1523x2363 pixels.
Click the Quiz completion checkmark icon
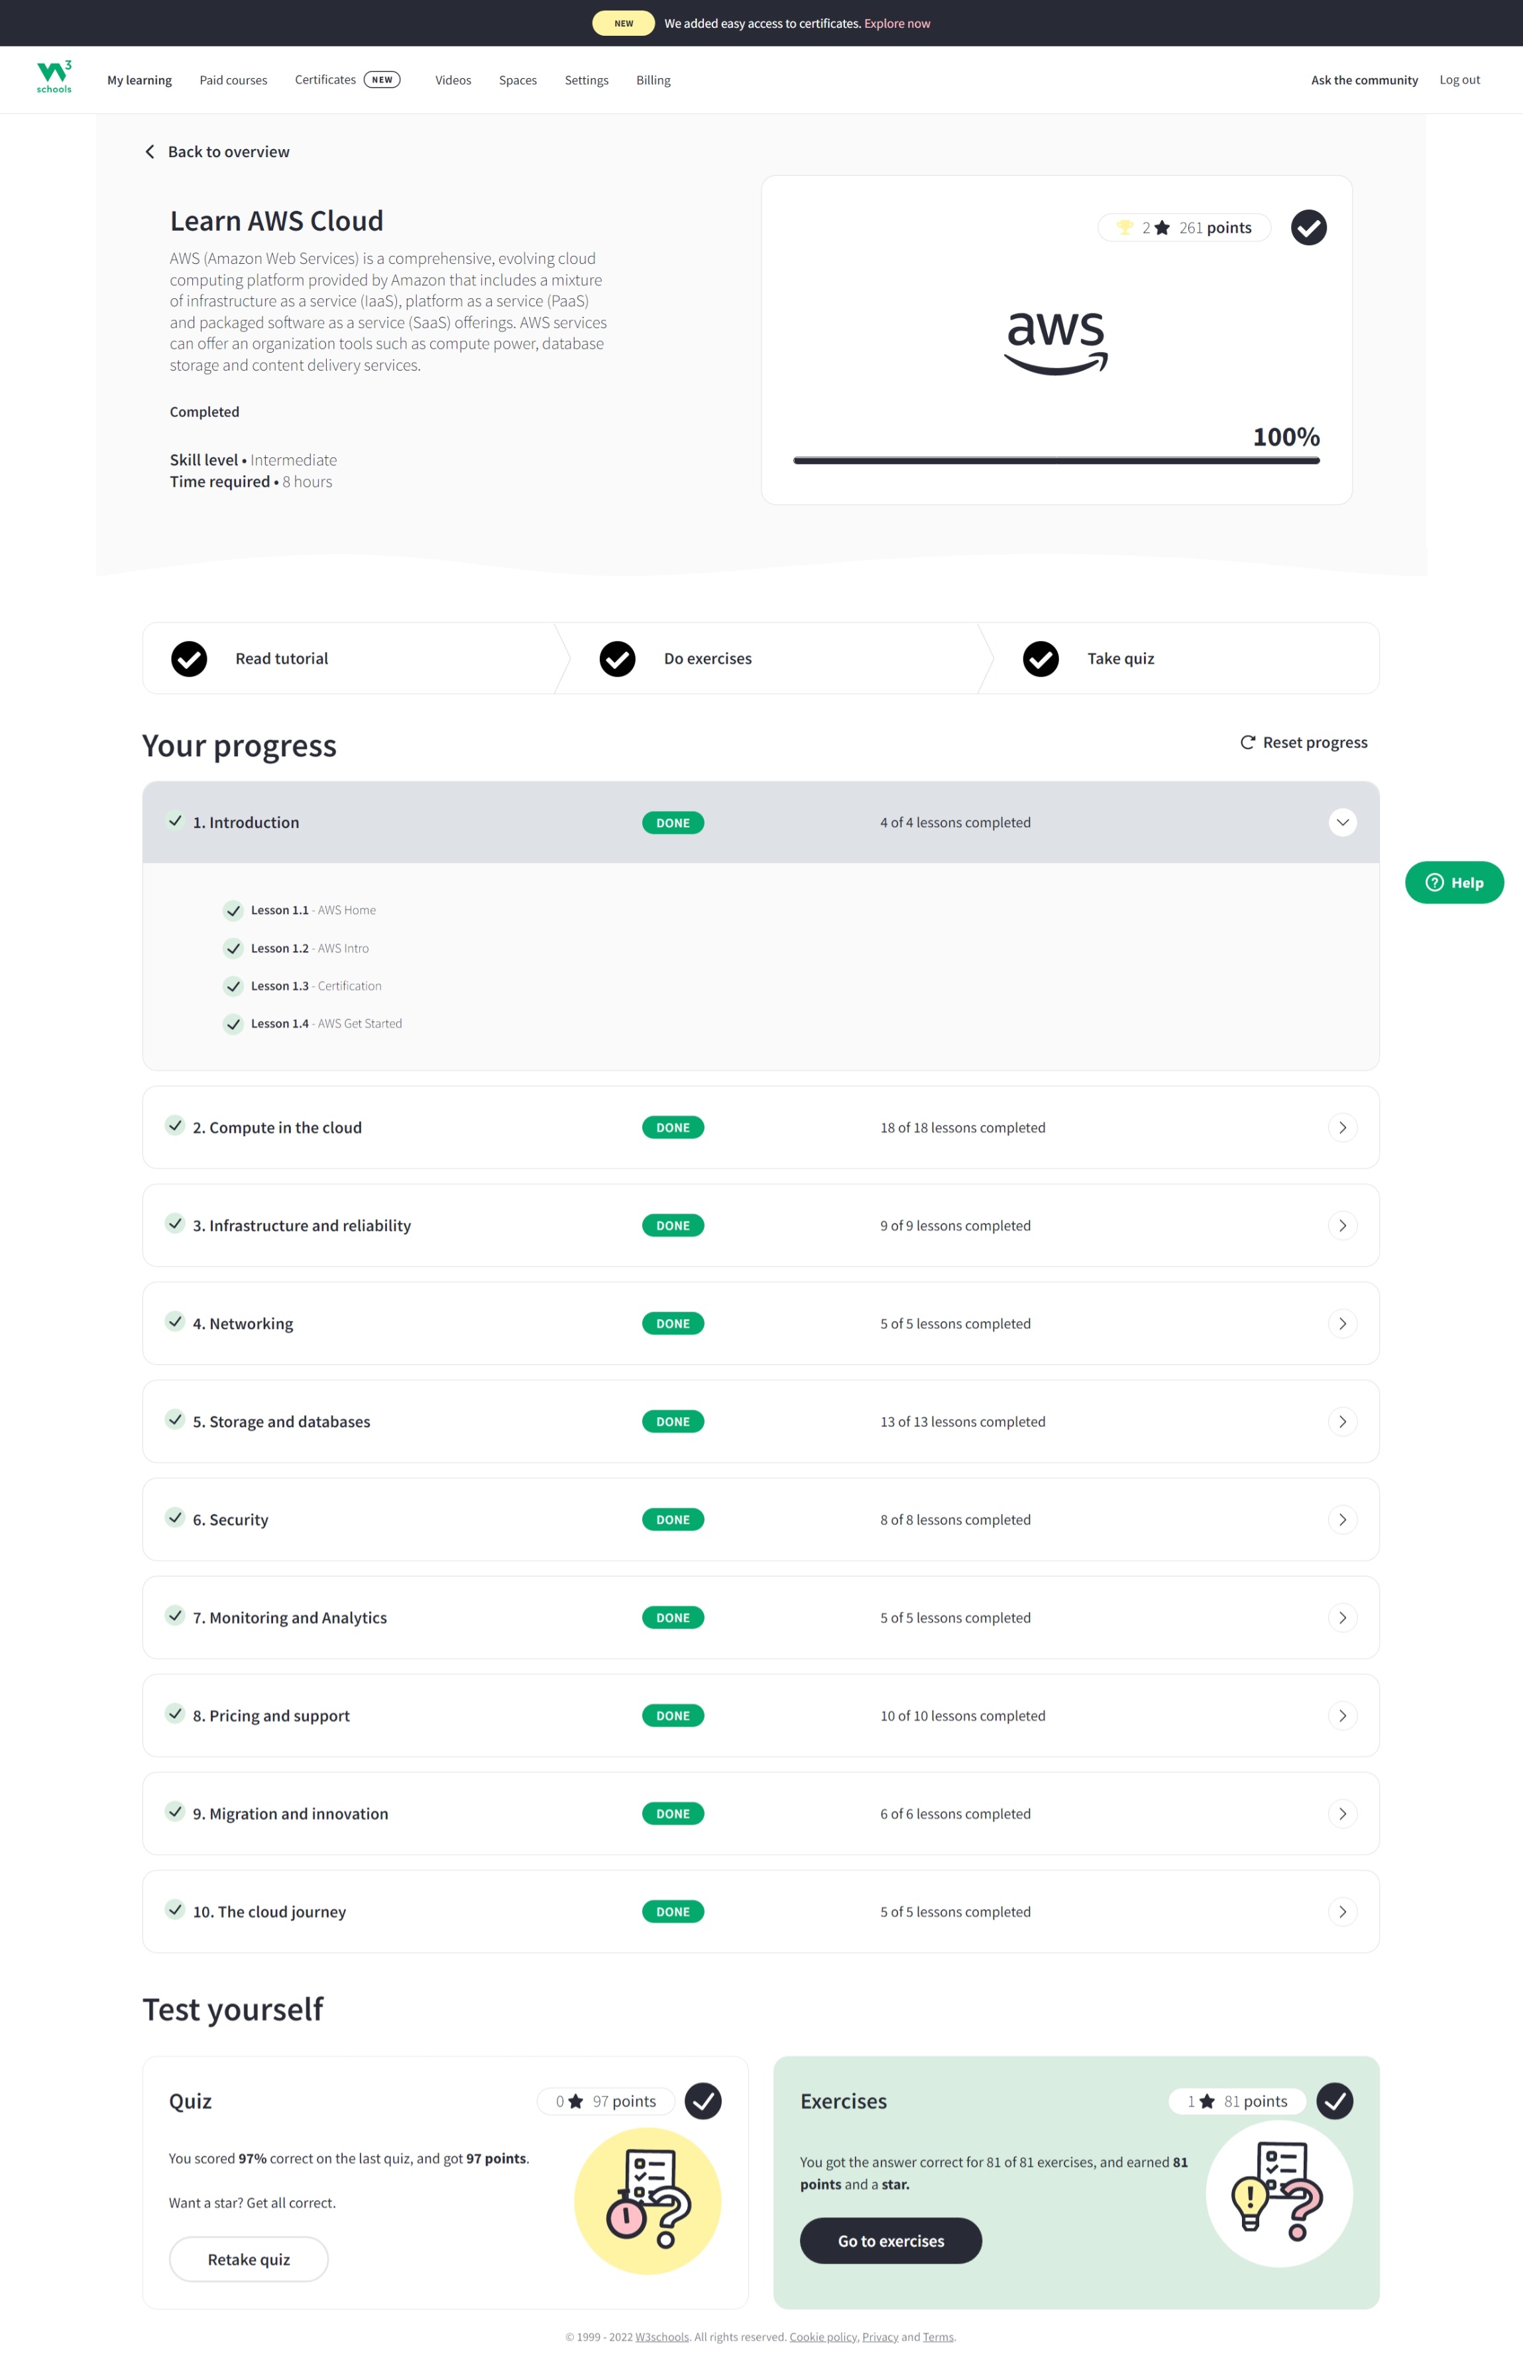pyautogui.click(x=704, y=2101)
